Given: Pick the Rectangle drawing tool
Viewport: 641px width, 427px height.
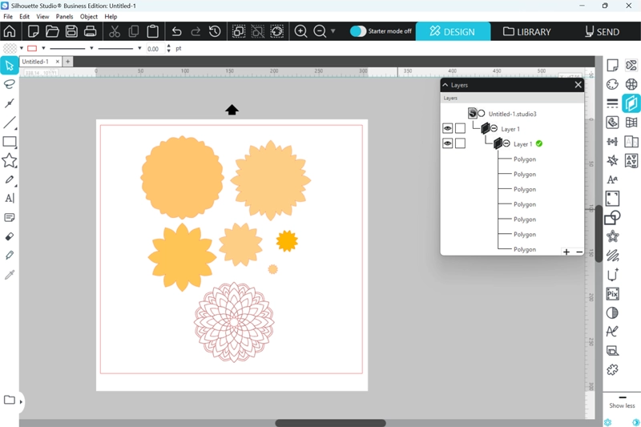Looking at the screenshot, I should click(10, 142).
